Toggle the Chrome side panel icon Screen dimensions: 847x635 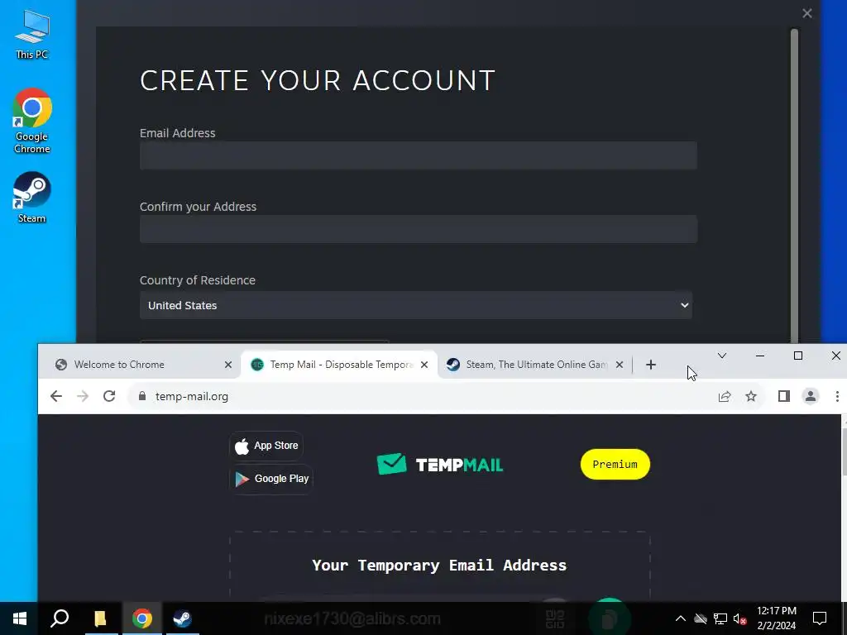(x=784, y=396)
